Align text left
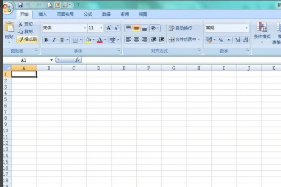 click(x=128, y=39)
